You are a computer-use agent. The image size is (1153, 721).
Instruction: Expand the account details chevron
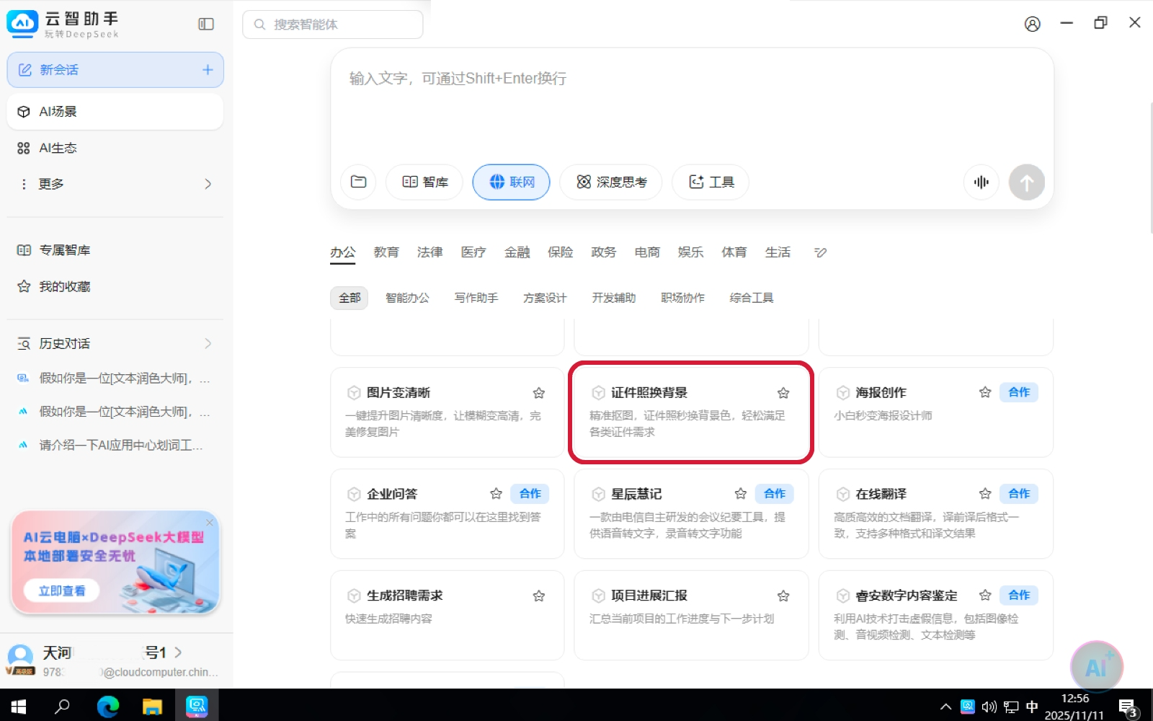(178, 653)
